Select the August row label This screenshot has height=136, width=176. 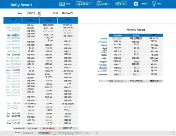tap(103, 61)
